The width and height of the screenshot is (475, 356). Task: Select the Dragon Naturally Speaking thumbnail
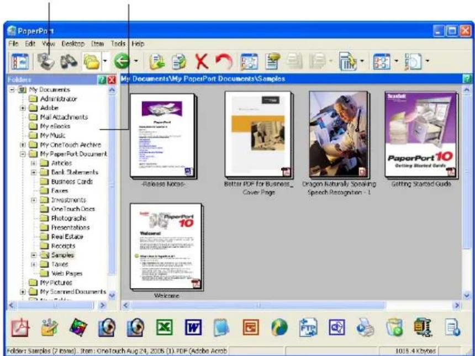point(339,135)
